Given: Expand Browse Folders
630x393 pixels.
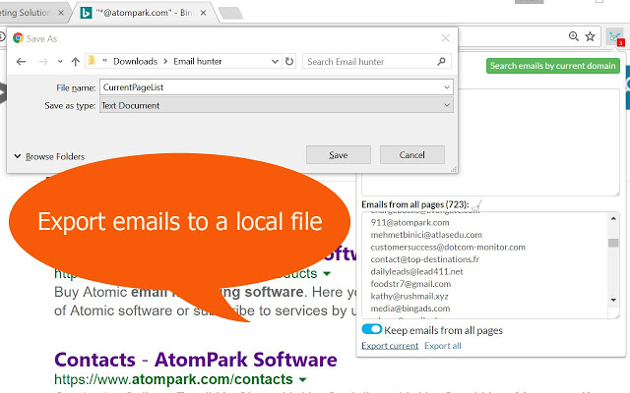Looking at the screenshot, I should 50,156.
